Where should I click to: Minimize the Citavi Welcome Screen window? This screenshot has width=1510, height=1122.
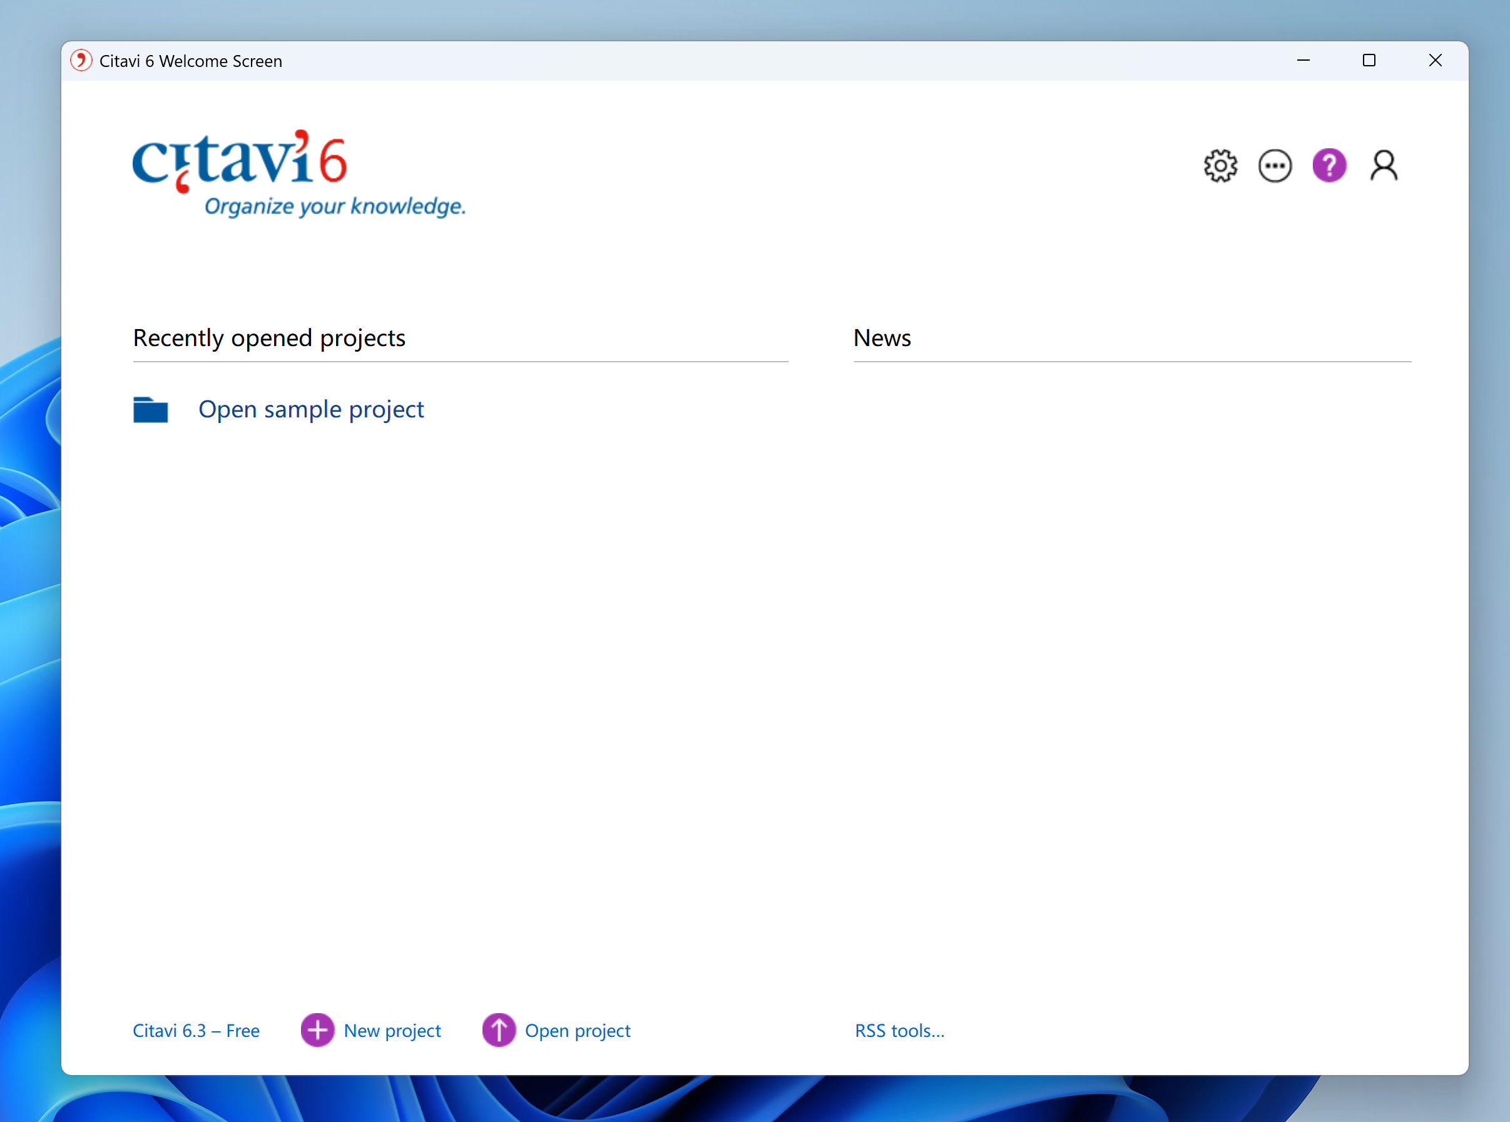[x=1303, y=61]
